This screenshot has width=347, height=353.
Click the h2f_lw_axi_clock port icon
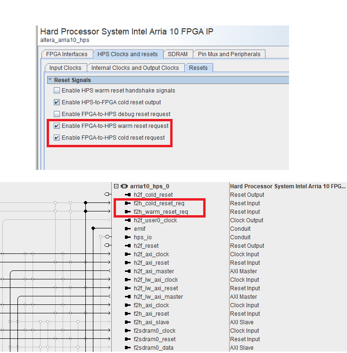coord(128,279)
